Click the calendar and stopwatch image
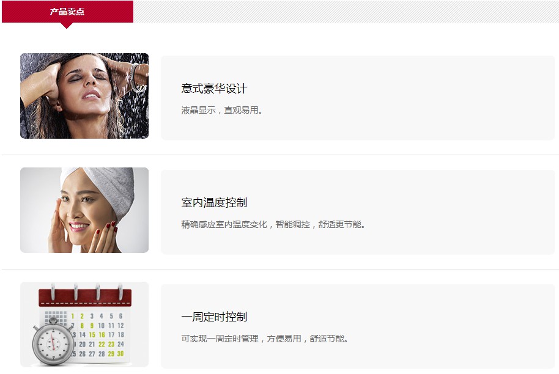 pos(84,324)
